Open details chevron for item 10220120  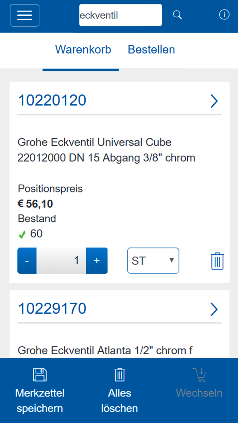click(x=214, y=101)
